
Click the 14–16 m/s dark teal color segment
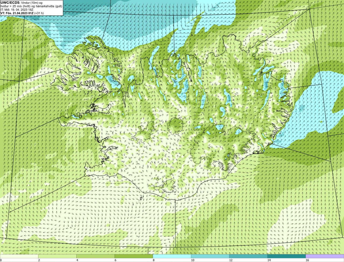point(286,256)
